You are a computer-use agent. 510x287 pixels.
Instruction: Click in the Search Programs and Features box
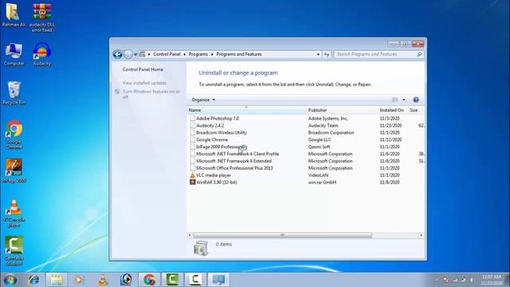point(375,54)
